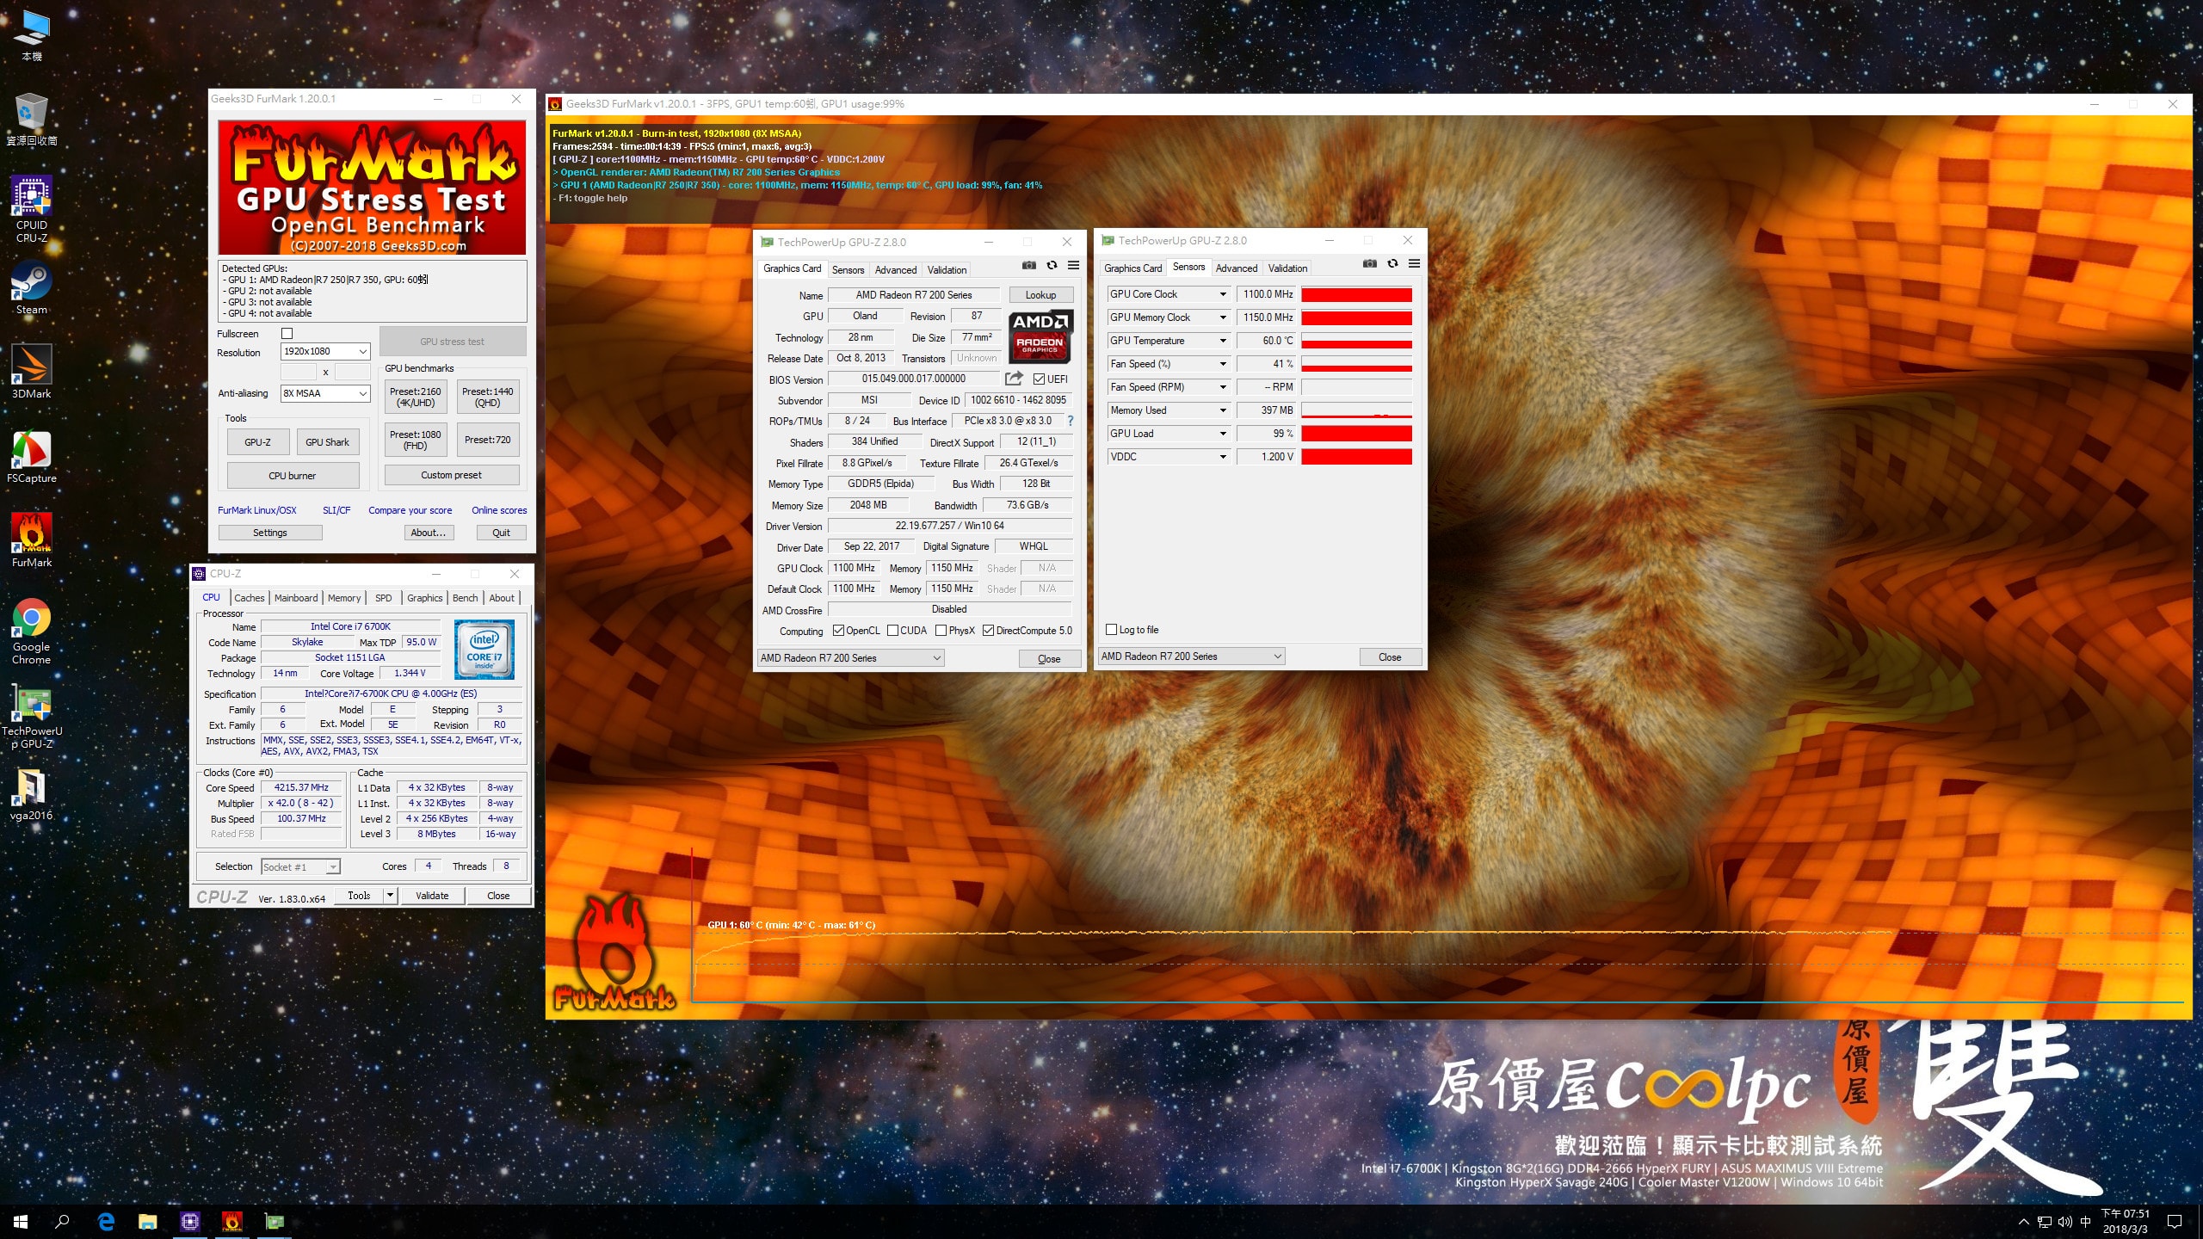
Task: Take screenshot in GPU-Z Graphics Card window
Action: [1028, 265]
